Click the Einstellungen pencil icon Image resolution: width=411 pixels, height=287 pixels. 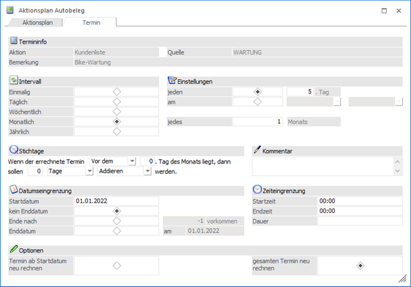click(x=171, y=81)
